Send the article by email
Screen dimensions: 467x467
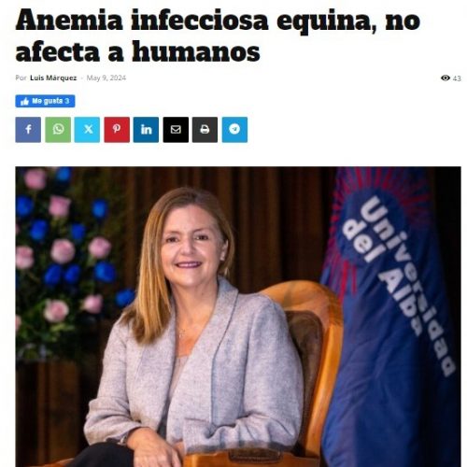point(176,130)
